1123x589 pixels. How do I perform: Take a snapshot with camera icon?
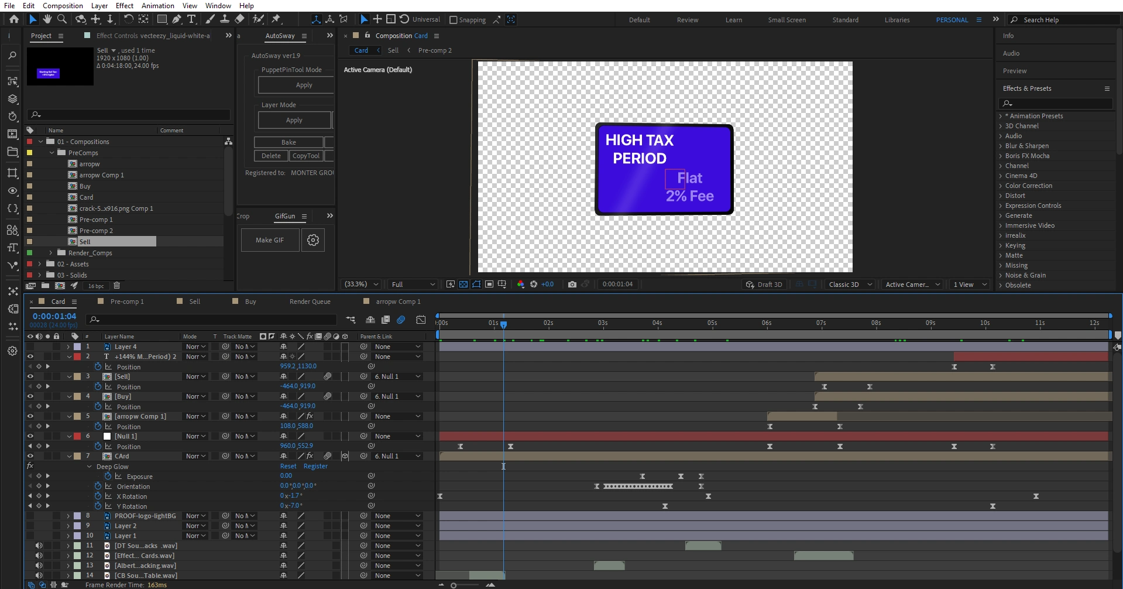(572, 285)
